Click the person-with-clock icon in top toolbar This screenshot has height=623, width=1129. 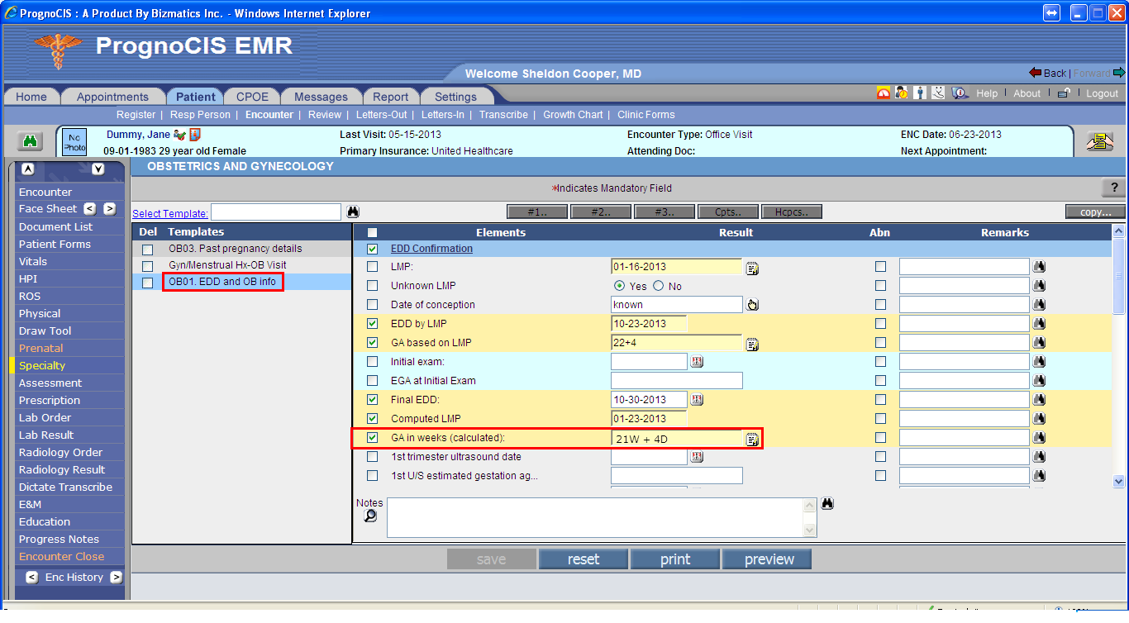(x=902, y=93)
